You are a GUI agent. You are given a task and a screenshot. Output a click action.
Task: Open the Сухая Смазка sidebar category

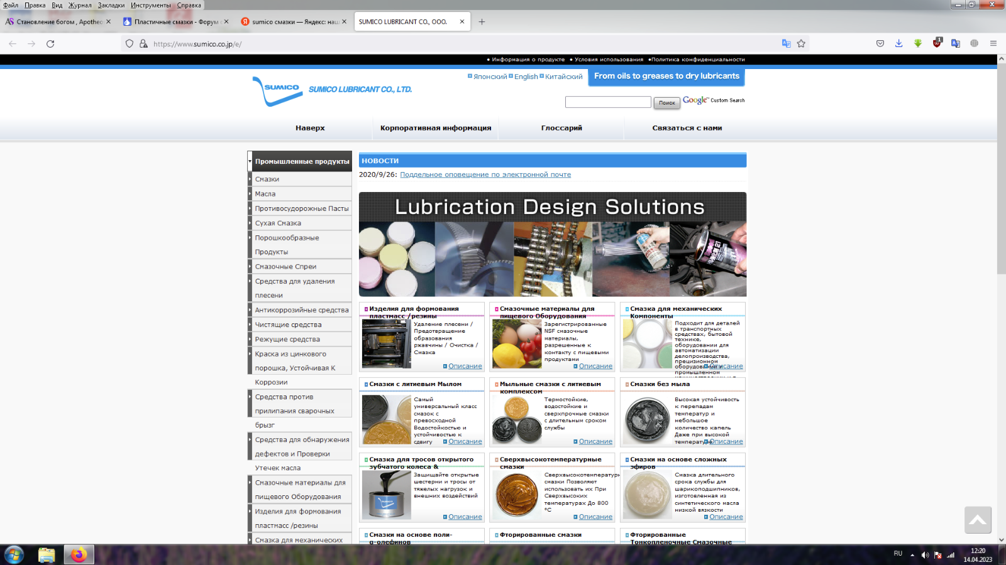(x=300, y=223)
